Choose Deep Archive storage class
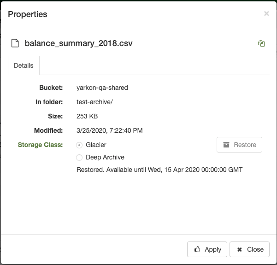277x265 pixels. [79, 158]
